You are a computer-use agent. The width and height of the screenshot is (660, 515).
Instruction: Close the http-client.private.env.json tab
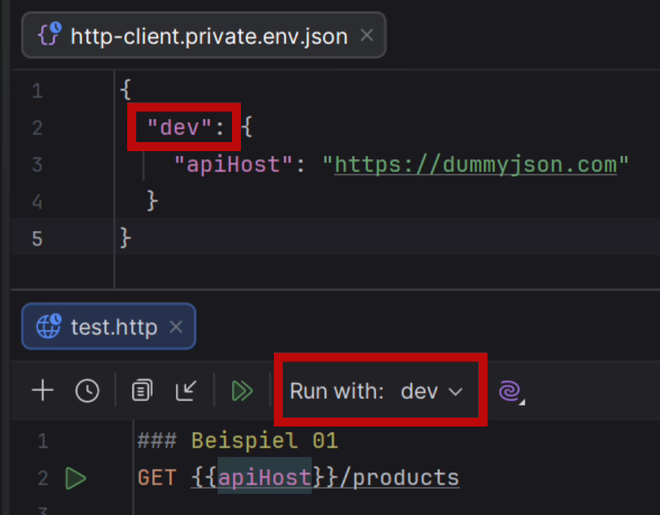367,35
